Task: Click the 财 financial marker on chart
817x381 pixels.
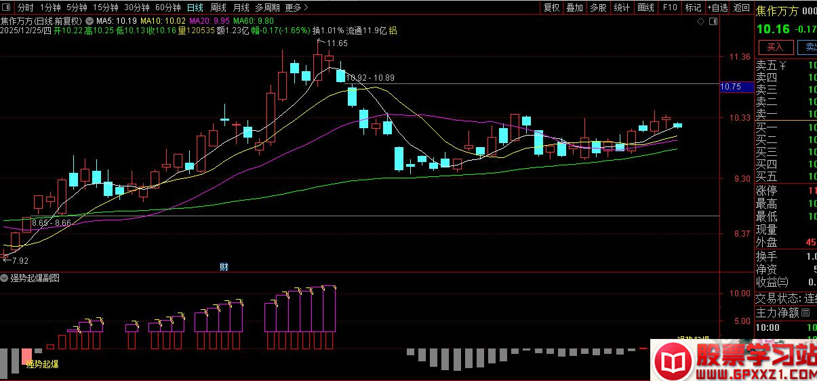Action: [x=224, y=266]
